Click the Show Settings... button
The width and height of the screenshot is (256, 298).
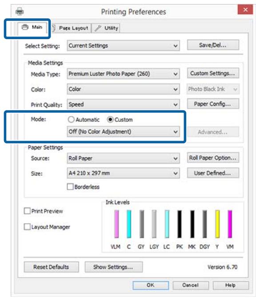[x=113, y=267]
